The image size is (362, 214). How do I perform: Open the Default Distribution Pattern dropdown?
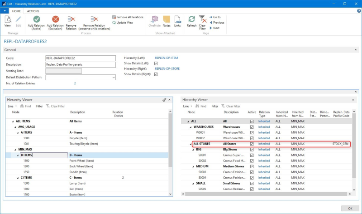click(113, 78)
